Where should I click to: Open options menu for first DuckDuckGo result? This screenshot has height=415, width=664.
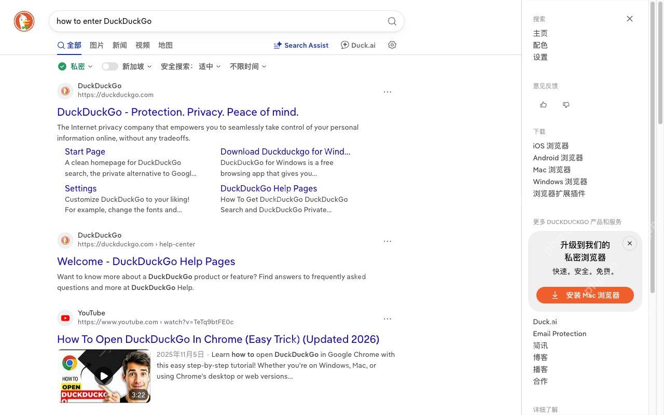388,92
